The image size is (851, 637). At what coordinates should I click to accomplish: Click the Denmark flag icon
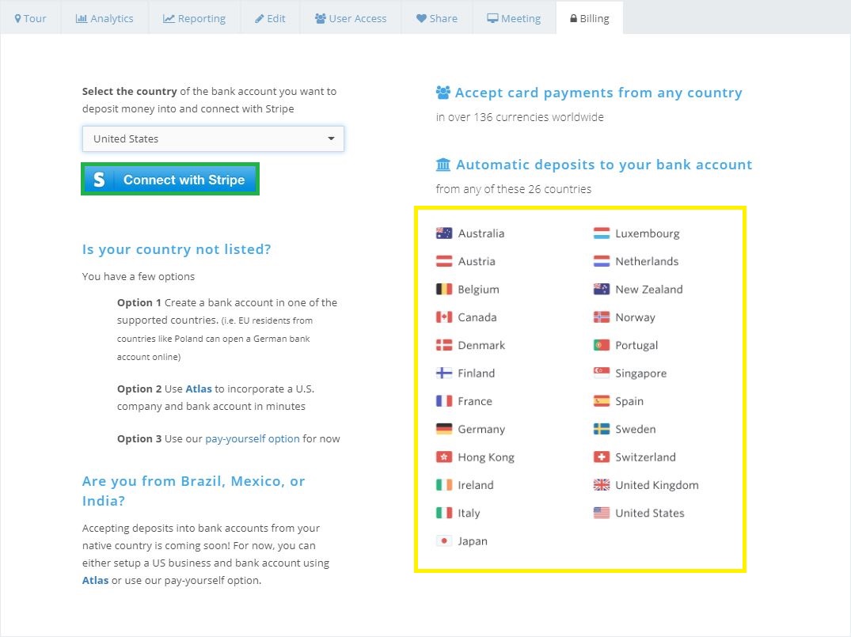click(x=444, y=345)
